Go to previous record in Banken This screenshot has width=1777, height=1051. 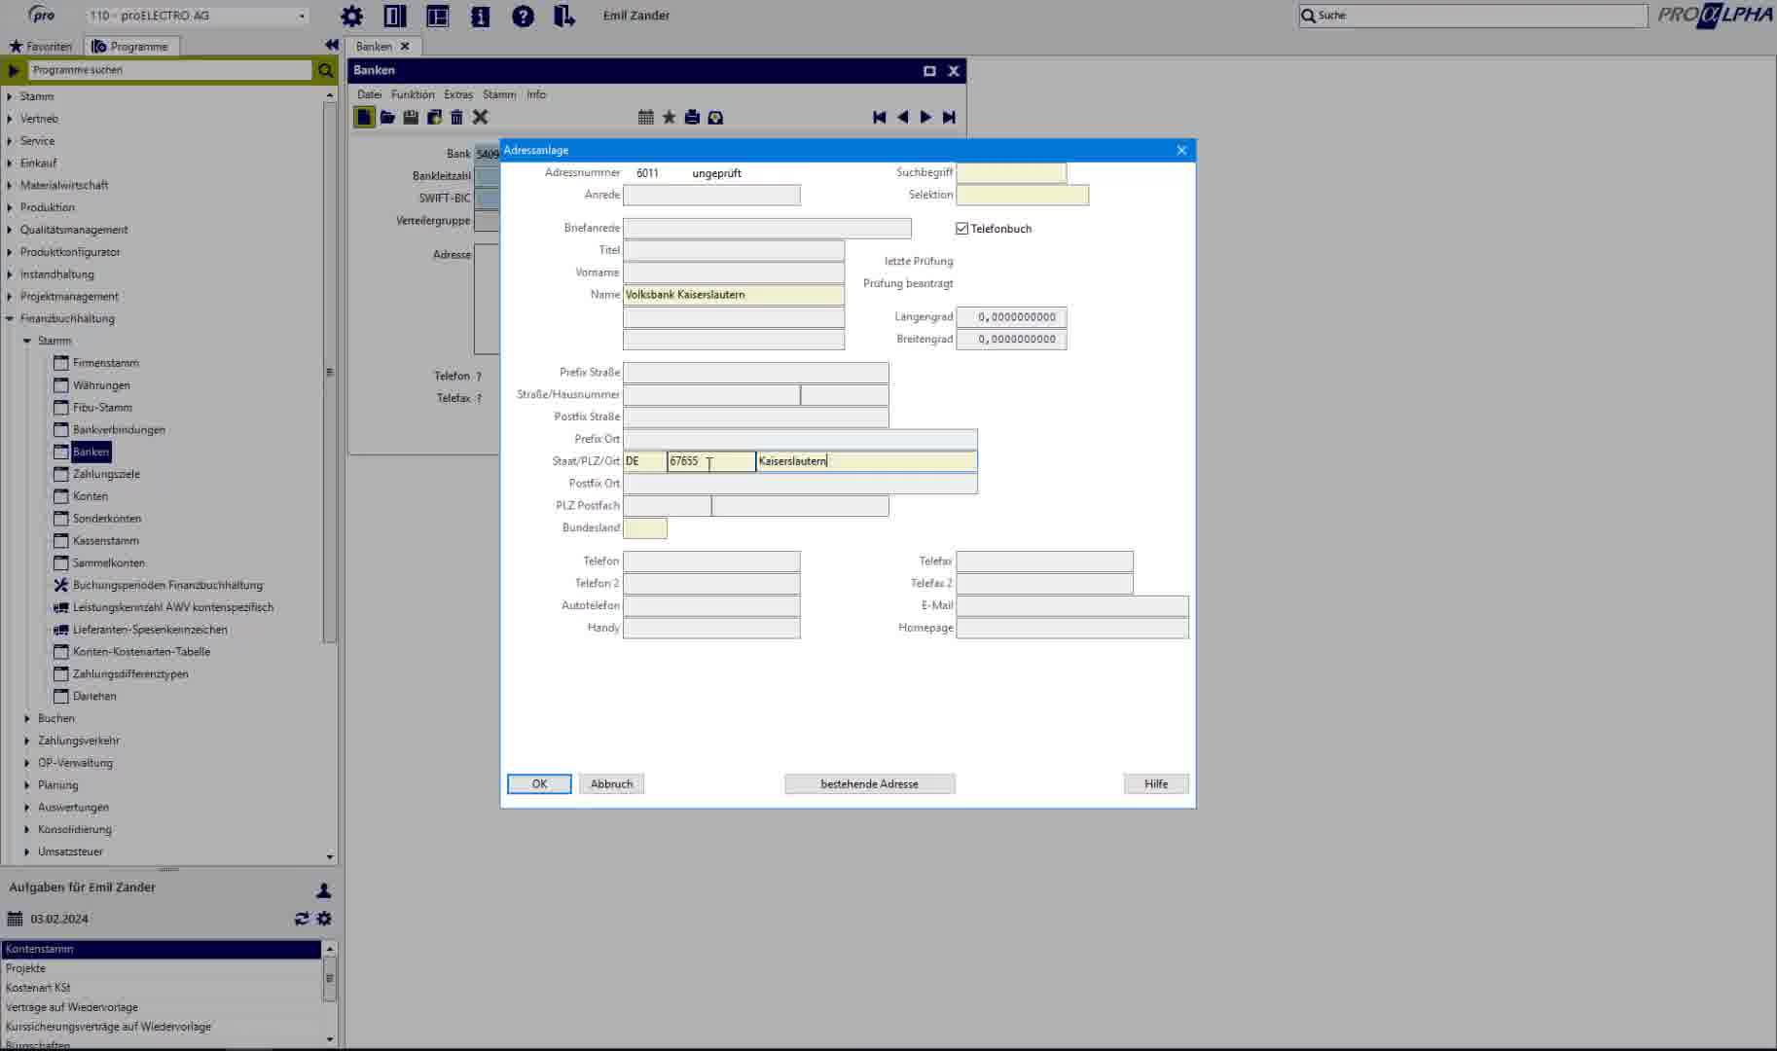903,117
